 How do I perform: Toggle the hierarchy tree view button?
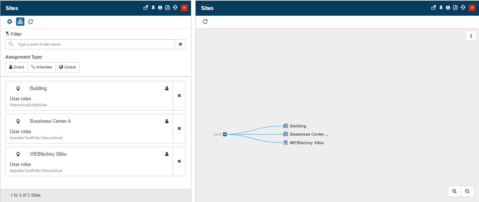click(20, 22)
